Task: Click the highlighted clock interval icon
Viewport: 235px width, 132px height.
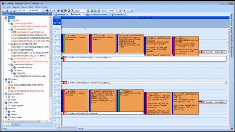Action: (x=65, y=11)
